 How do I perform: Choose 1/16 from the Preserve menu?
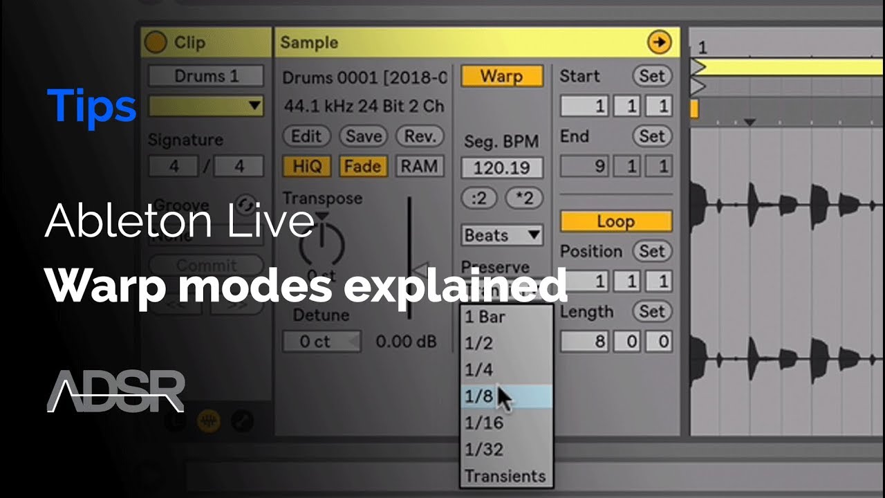click(x=507, y=423)
